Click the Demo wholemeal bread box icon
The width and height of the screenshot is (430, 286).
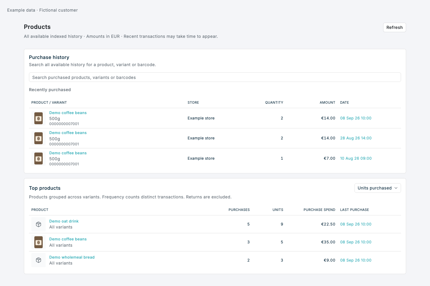coord(39,260)
